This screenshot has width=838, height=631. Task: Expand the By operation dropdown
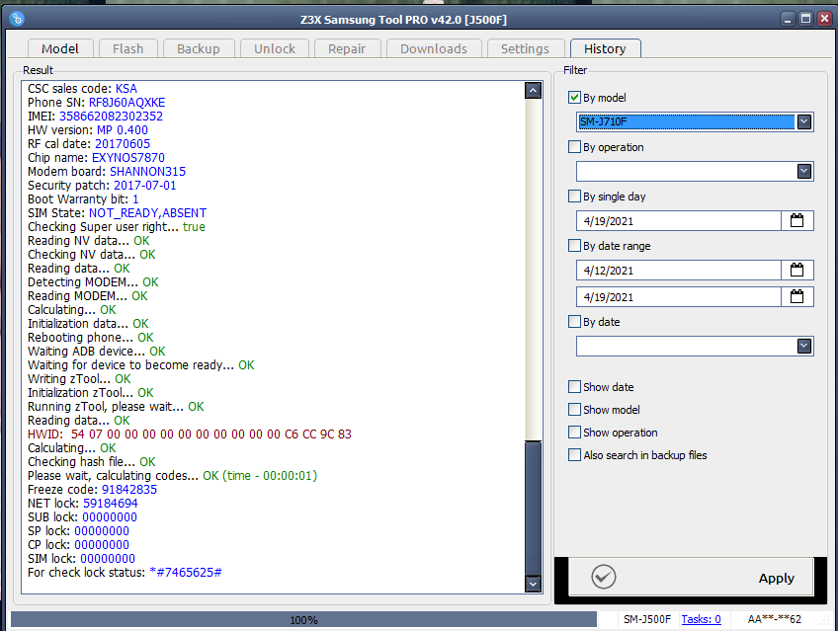804,172
